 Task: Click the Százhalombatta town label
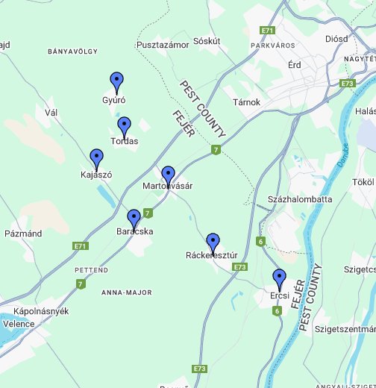tap(300, 199)
